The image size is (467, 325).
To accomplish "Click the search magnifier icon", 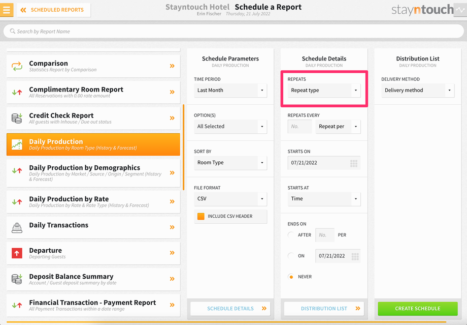I will pos(13,31).
